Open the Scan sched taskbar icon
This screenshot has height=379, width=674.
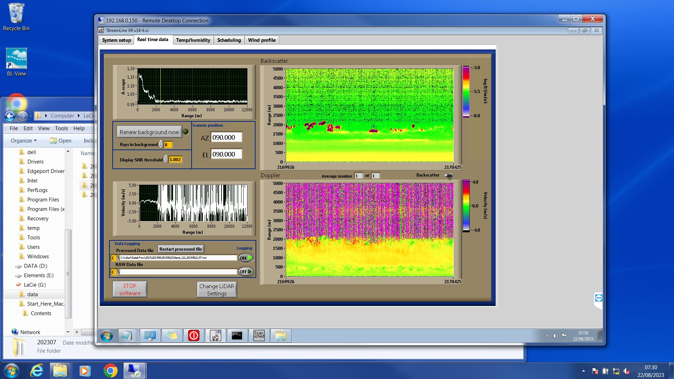[259, 336]
